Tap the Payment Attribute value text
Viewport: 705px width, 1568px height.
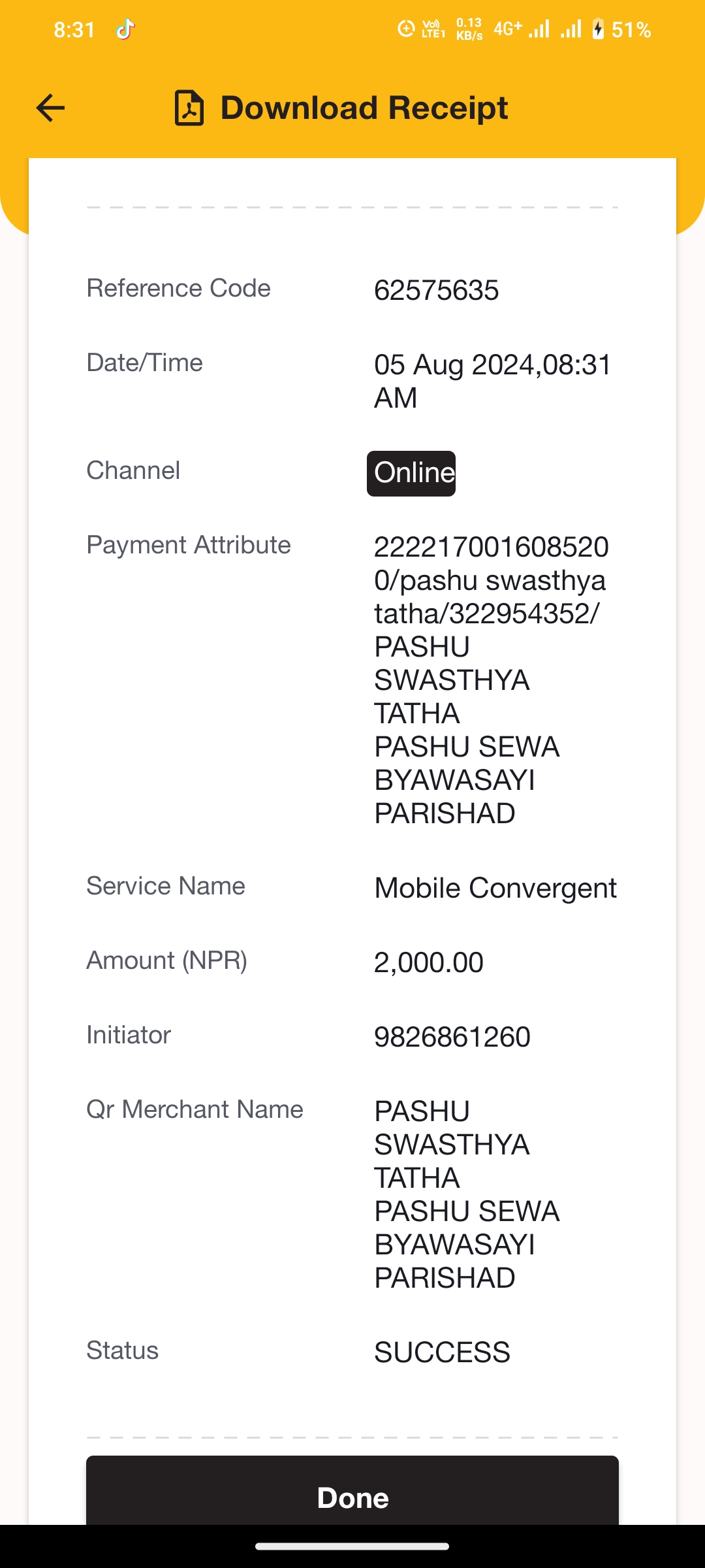pyautogui.click(x=492, y=680)
